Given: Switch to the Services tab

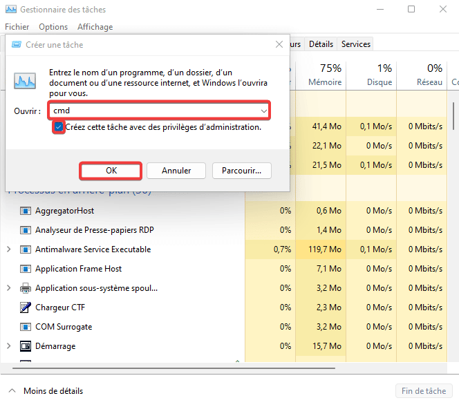Looking at the screenshot, I should click(356, 44).
